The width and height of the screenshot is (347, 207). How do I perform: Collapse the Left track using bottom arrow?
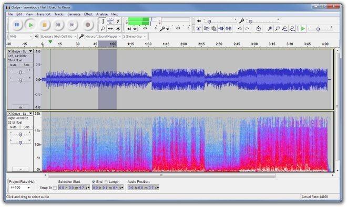[21, 107]
